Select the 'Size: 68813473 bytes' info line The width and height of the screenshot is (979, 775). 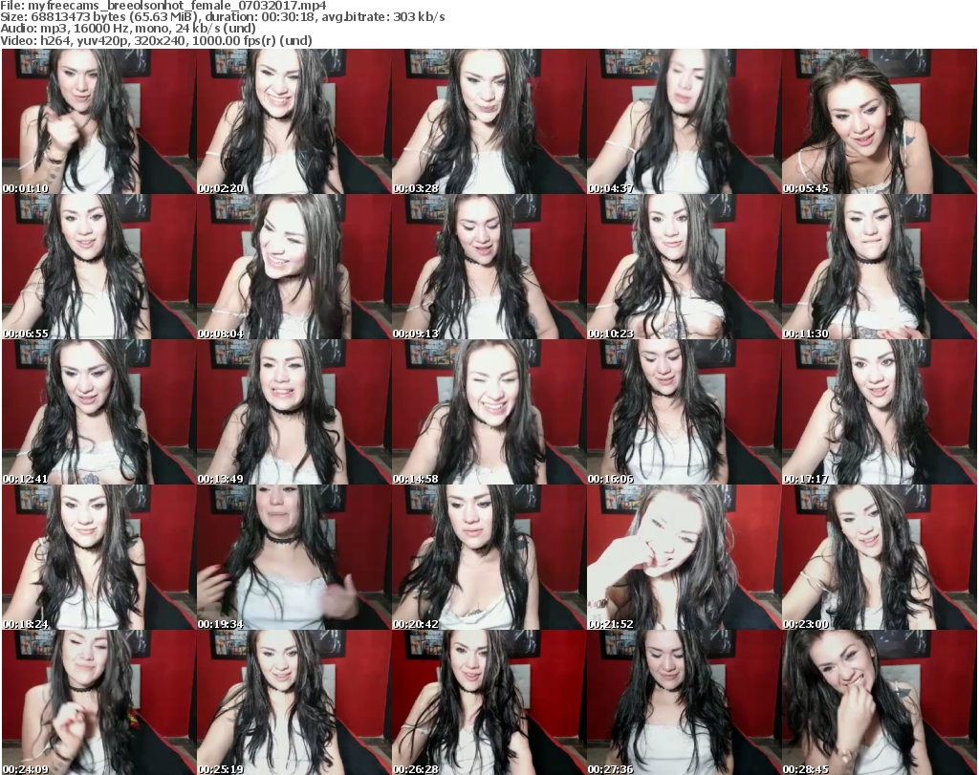222,17
